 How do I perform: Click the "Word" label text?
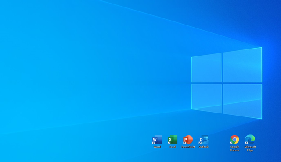pos(157,147)
